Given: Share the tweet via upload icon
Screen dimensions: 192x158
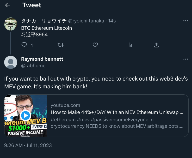Looking at the screenshot, I should point(157,45).
